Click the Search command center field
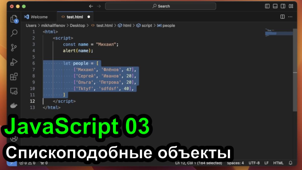 tap(161, 6)
